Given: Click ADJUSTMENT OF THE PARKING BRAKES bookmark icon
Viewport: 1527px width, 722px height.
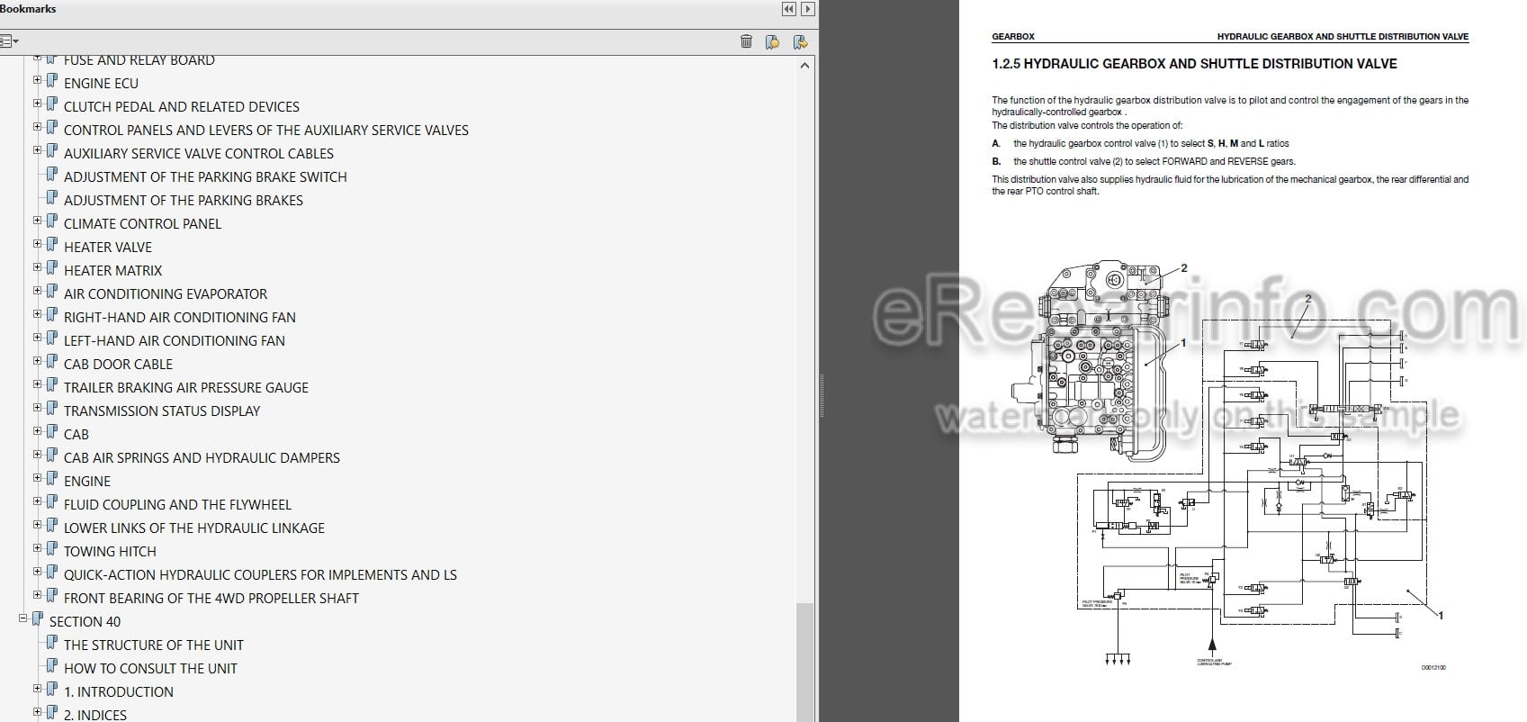Looking at the screenshot, I should coord(52,198).
